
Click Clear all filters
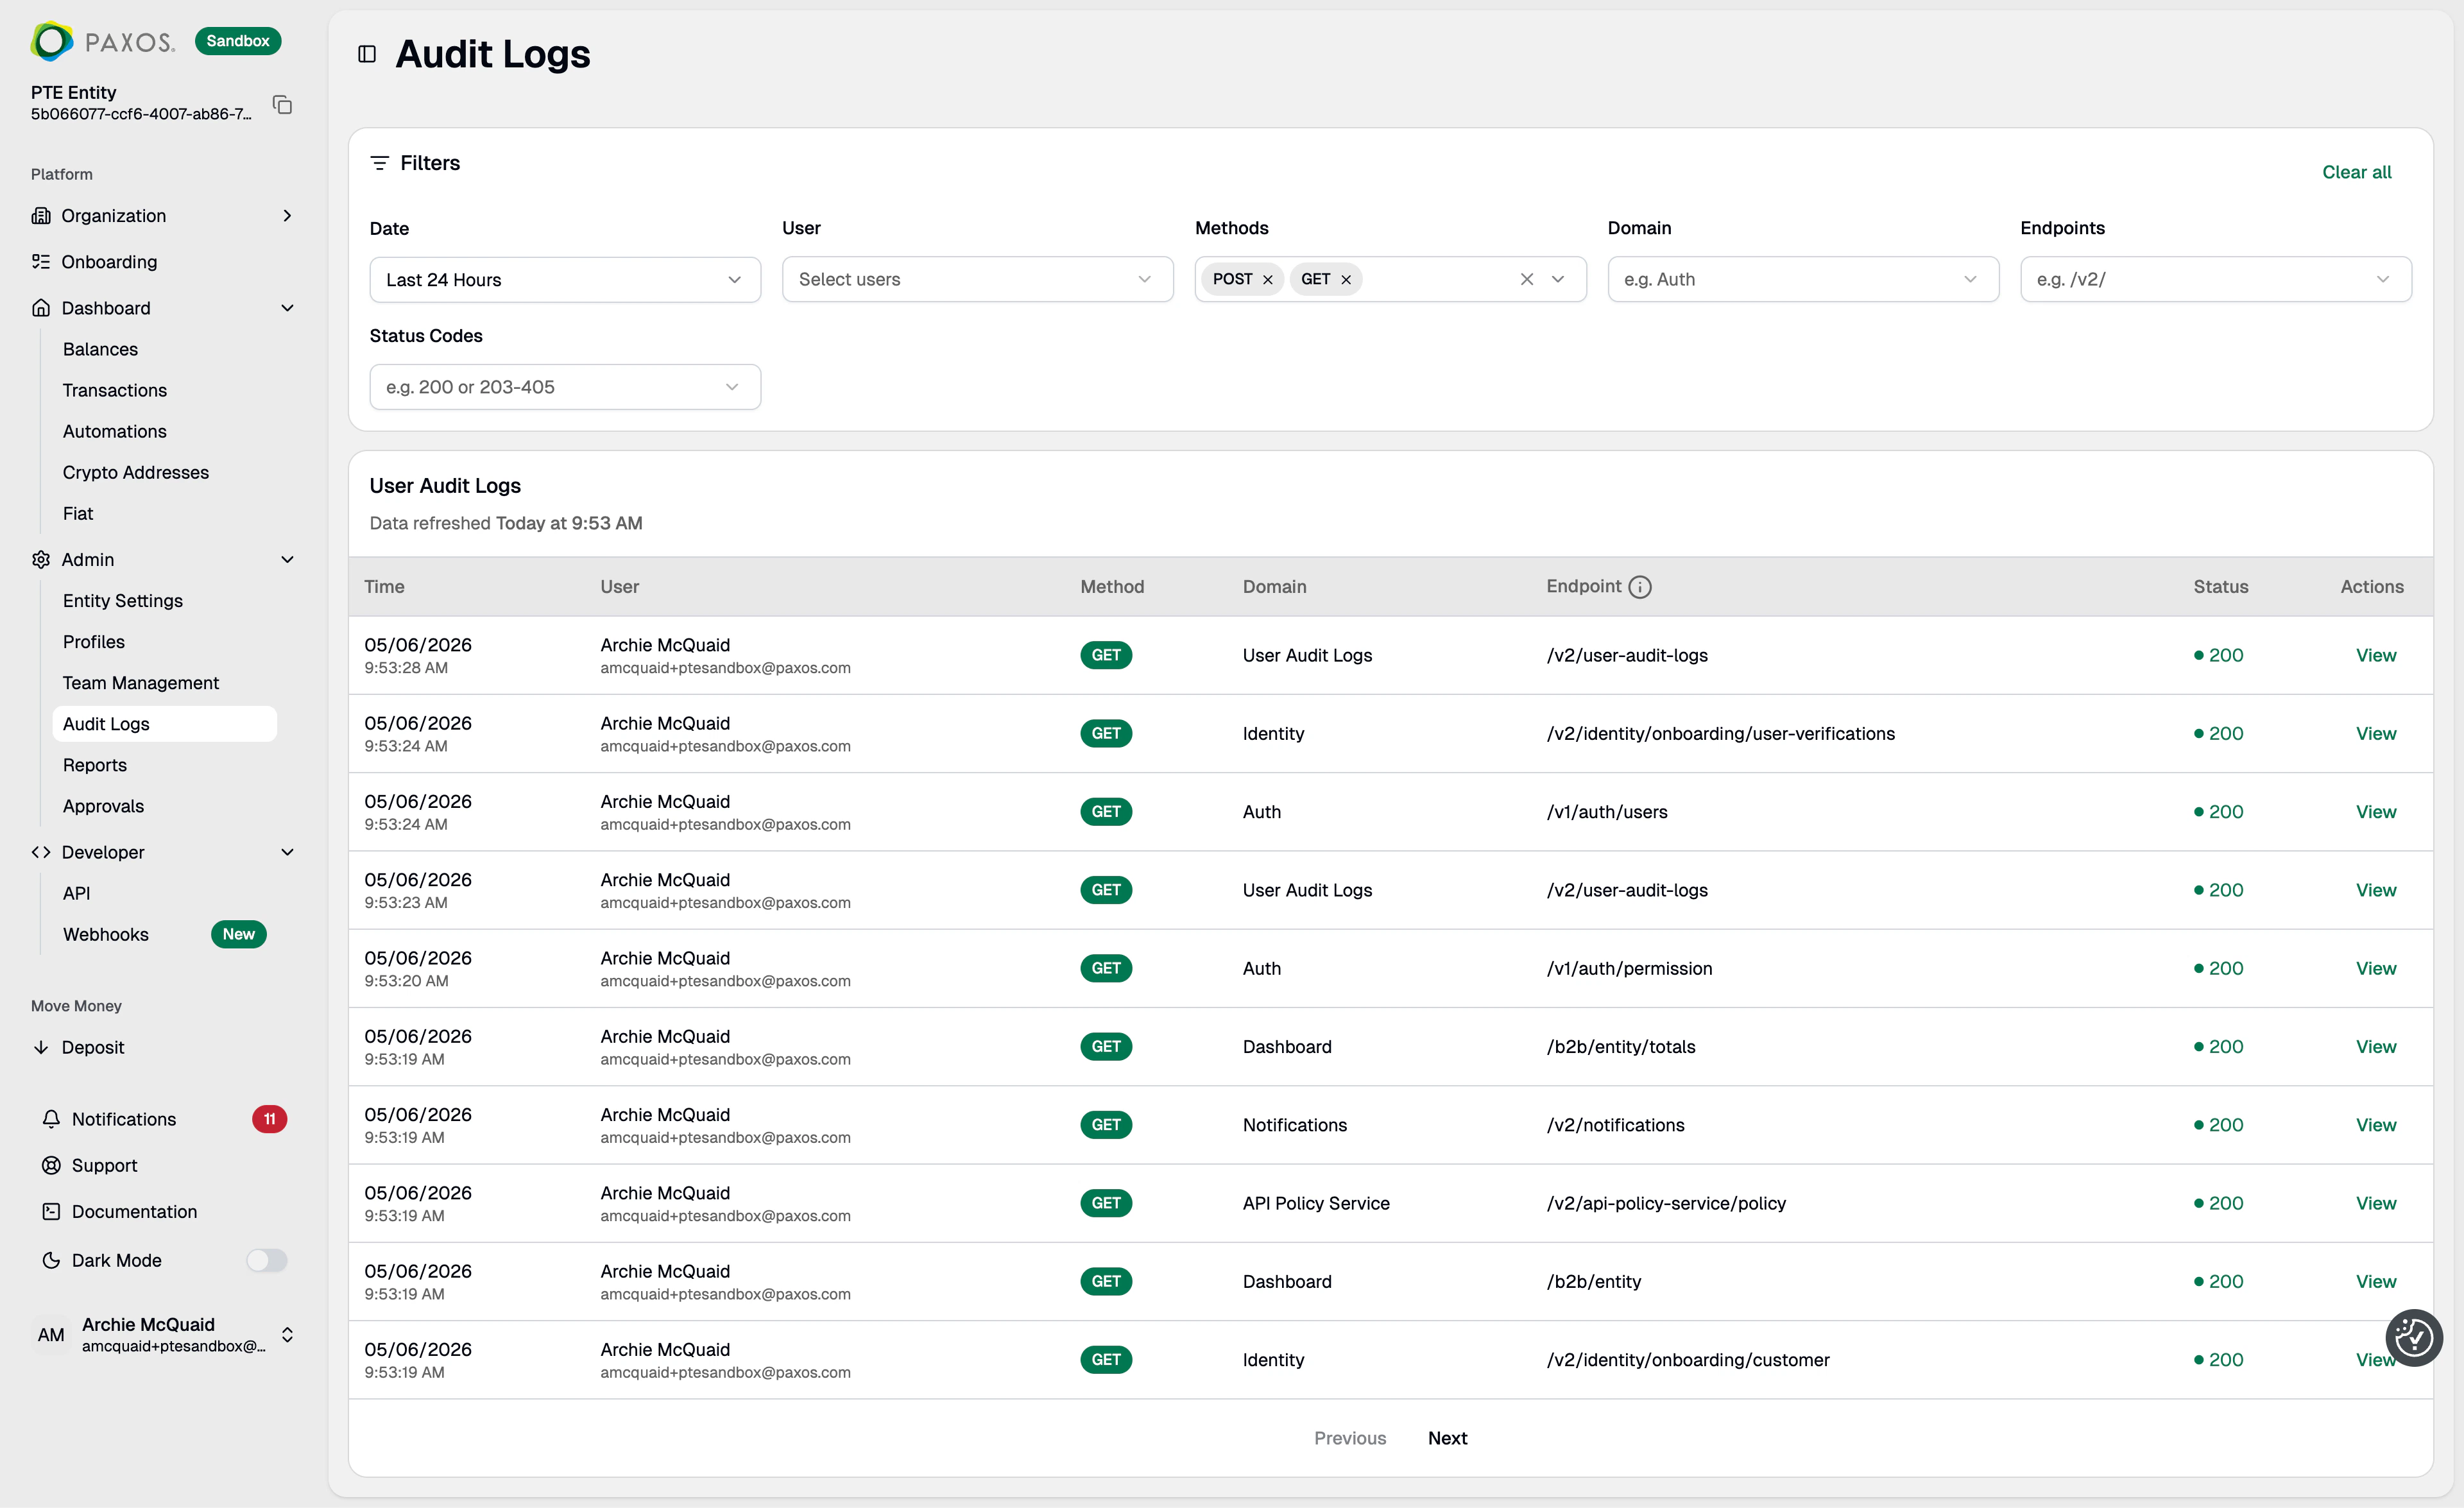click(2357, 172)
